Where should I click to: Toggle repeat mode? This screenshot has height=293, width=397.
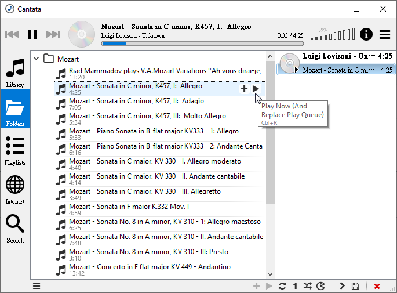click(282, 286)
